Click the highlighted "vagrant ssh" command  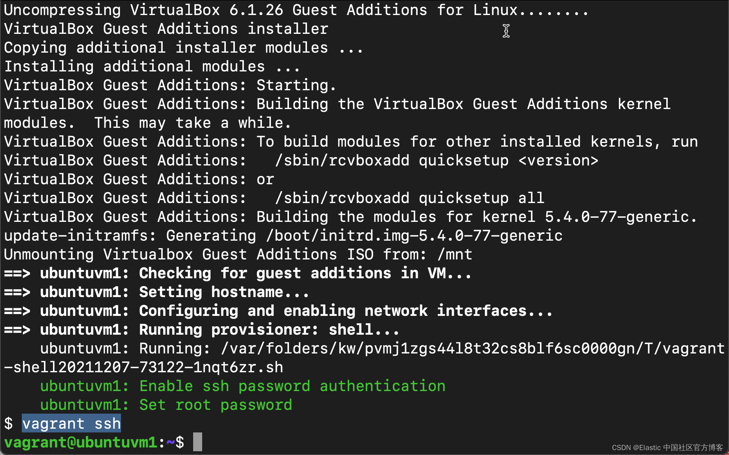pos(71,423)
